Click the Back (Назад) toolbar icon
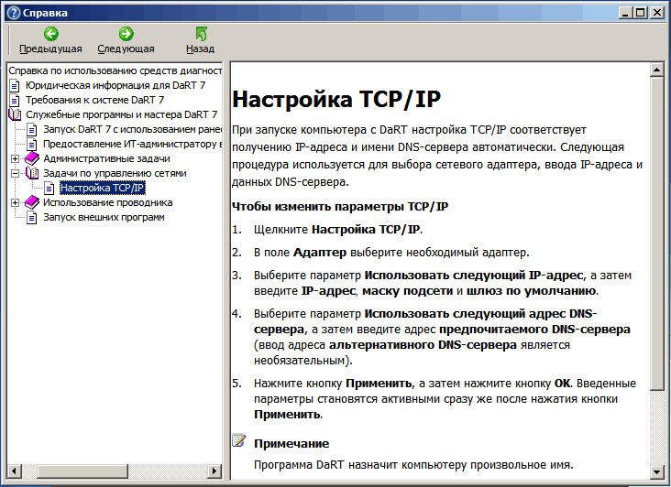Viewport: 671px width, 487px height. tap(201, 34)
